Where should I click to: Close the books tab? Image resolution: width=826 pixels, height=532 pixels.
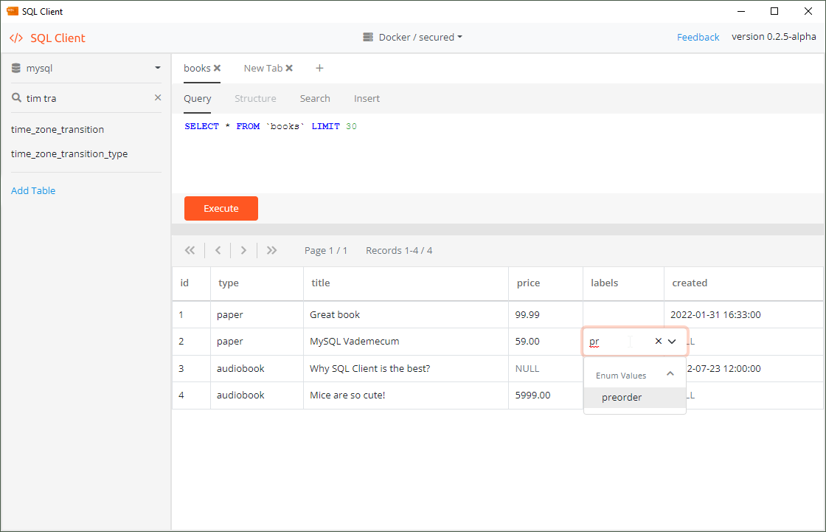point(218,68)
